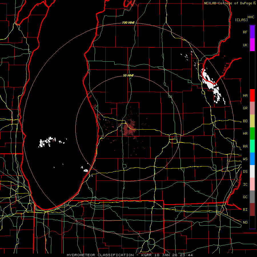
Task: Click the '[CLAS]' legend header
Action: click(241, 20)
